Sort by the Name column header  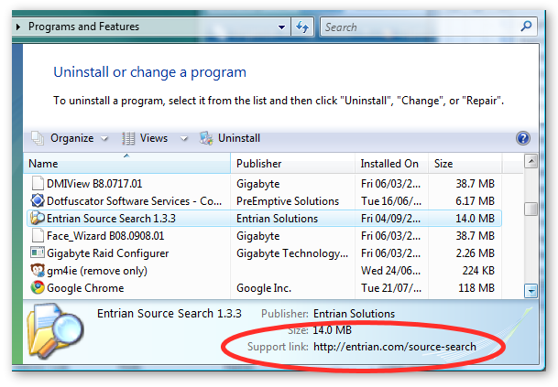click(127, 164)
